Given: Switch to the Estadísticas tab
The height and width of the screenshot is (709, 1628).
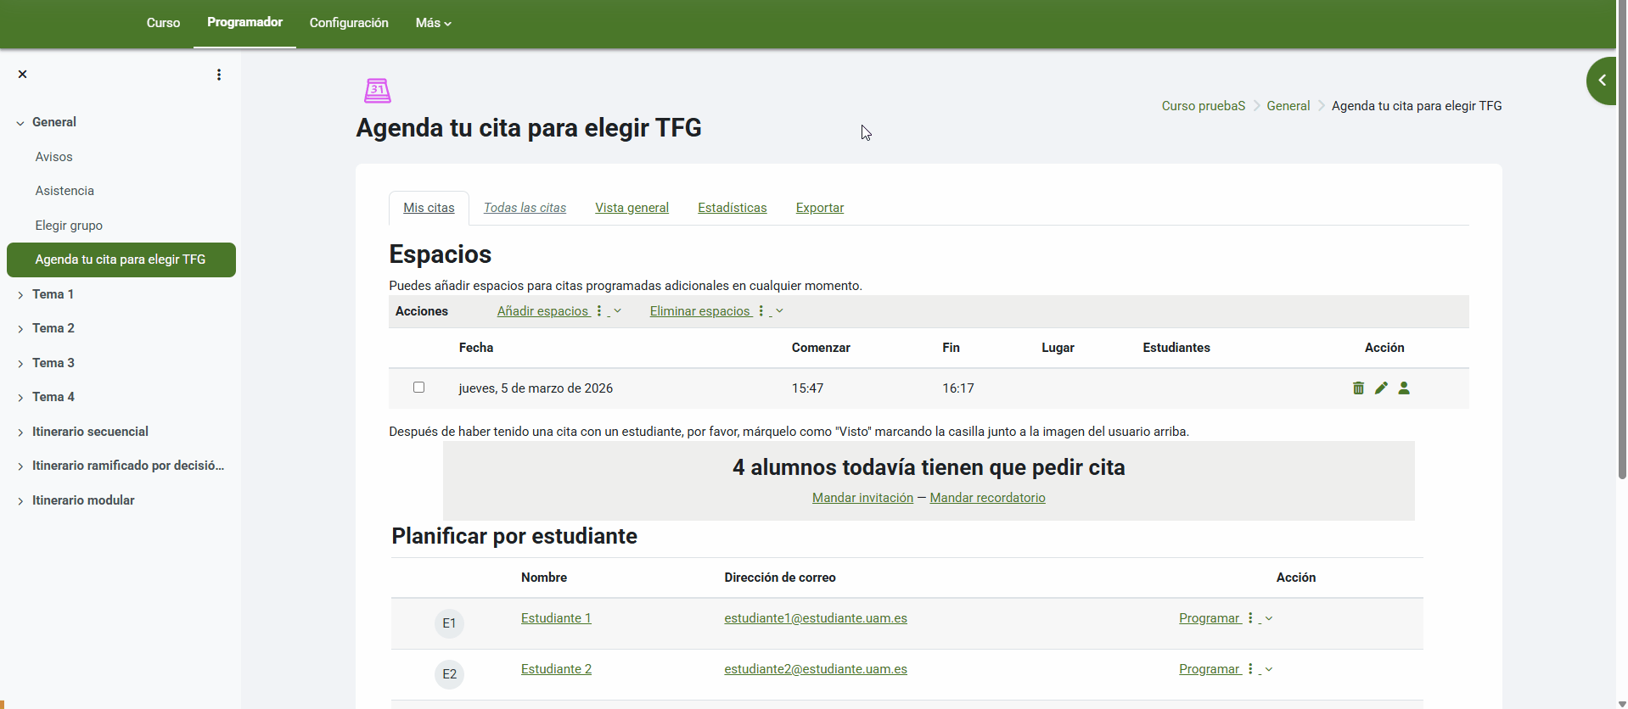Looking at the screenshot, I should (732, 208).
